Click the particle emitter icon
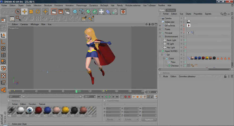The width and height of the screenshot is (234, 126). click(114, 12)
